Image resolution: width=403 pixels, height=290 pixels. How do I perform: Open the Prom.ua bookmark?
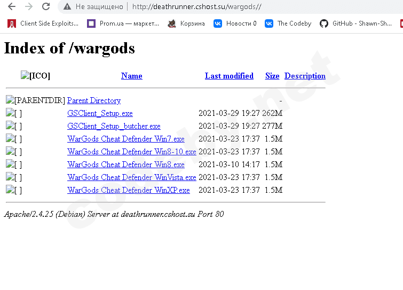click(x=123, y=23)
